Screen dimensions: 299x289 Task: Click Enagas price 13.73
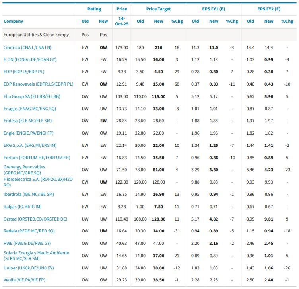pyautogui.click(x=122, y=109)
